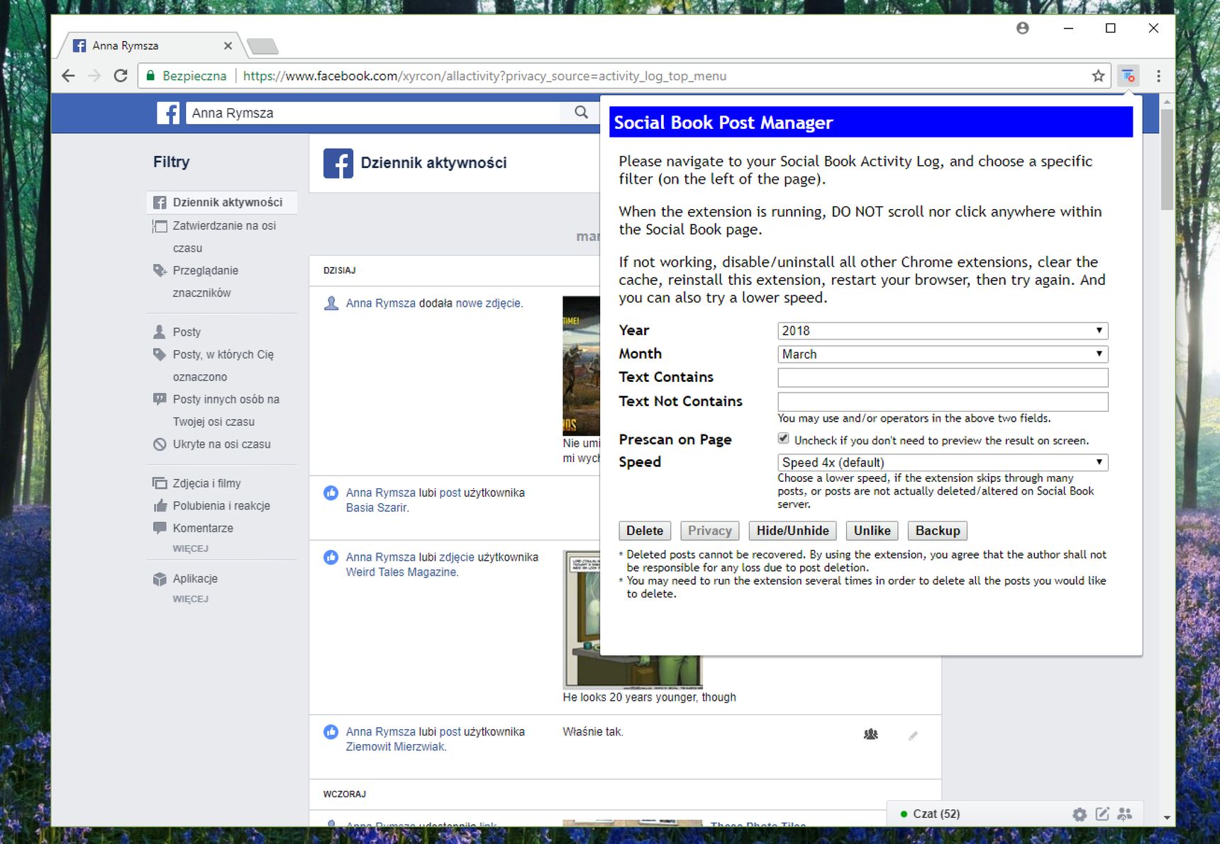Screen dimensions: 1220x844
Task: Click the Social Book Post Manager extension icon
Action: point(1128,76)
